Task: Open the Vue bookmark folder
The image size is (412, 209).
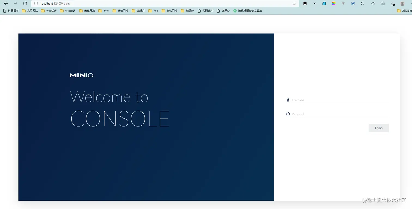Action: pos(153,11)
